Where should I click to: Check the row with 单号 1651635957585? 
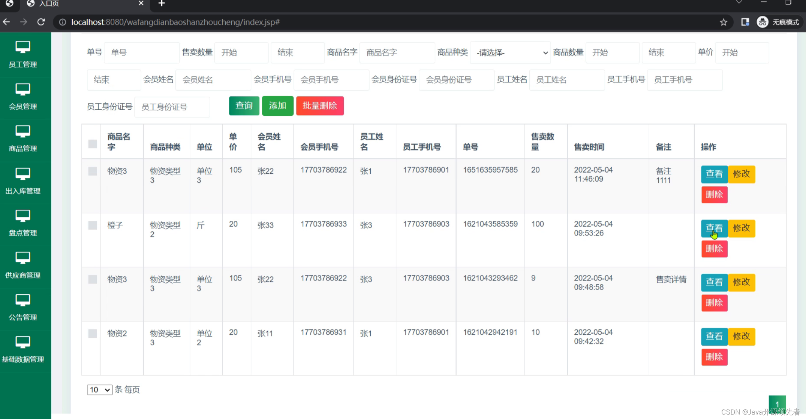93,171
